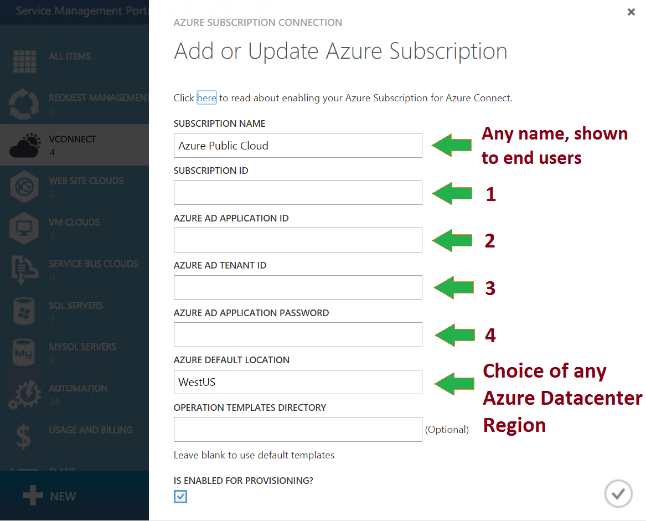Uncheck IS ENABLED FOR PROVISIONING
Screen dimensions: 646x521
180,497
